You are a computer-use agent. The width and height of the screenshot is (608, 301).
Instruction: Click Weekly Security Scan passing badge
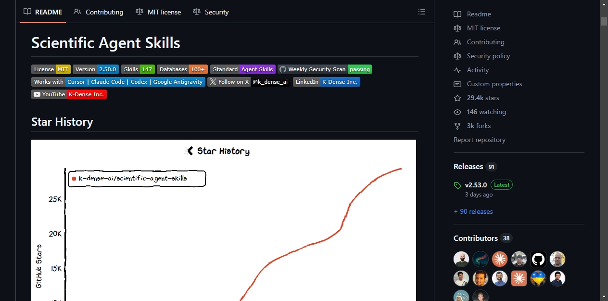[325, 69]
